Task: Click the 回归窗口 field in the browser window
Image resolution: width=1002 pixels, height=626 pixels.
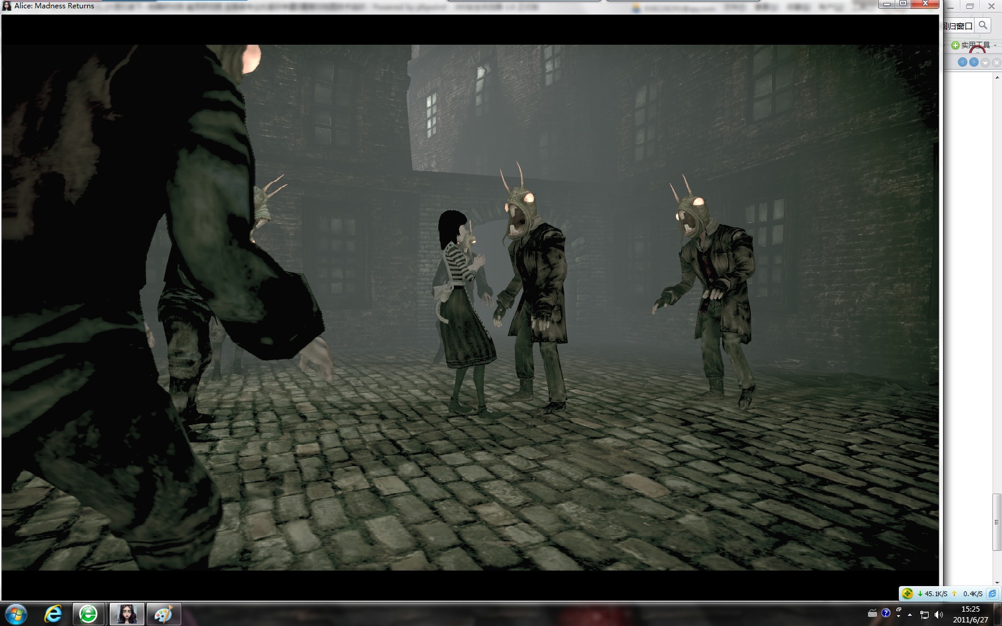Action: pos(958,26)
